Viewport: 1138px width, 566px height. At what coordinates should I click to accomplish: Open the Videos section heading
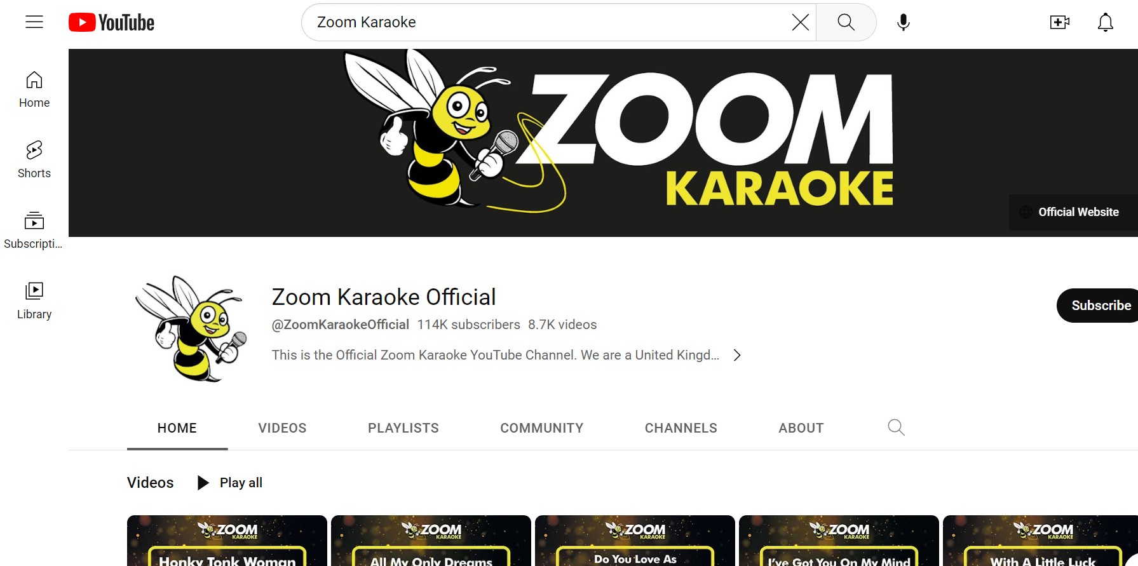coord(150,483)
